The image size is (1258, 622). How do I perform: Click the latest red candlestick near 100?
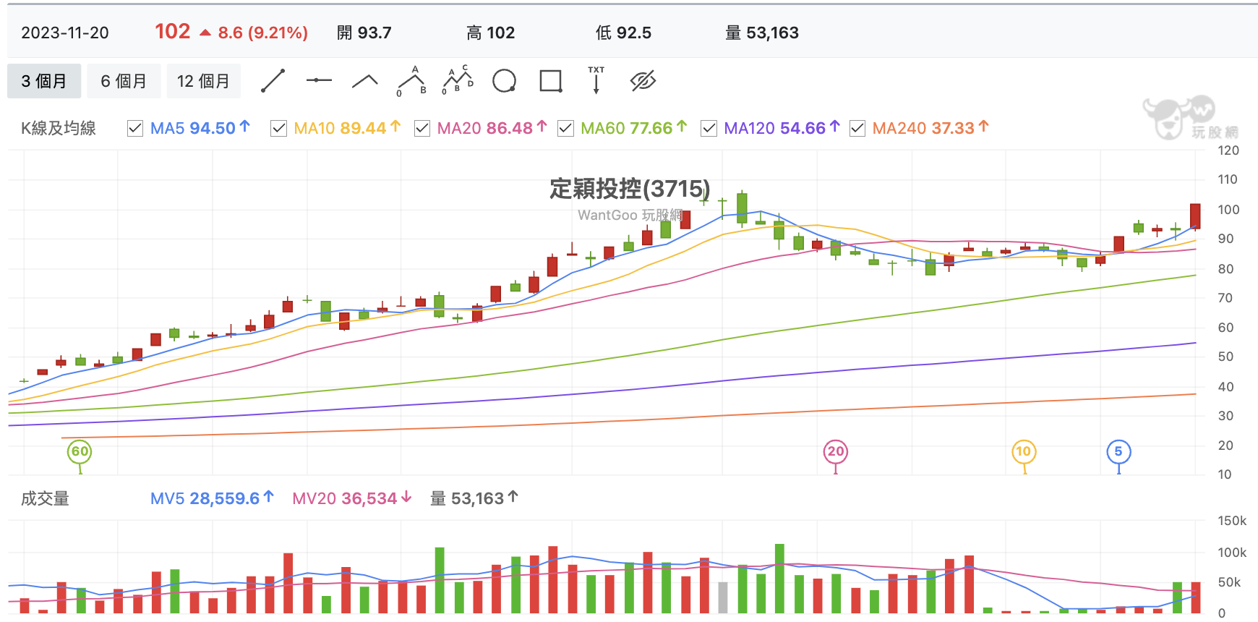click(x=1195, y=216)
